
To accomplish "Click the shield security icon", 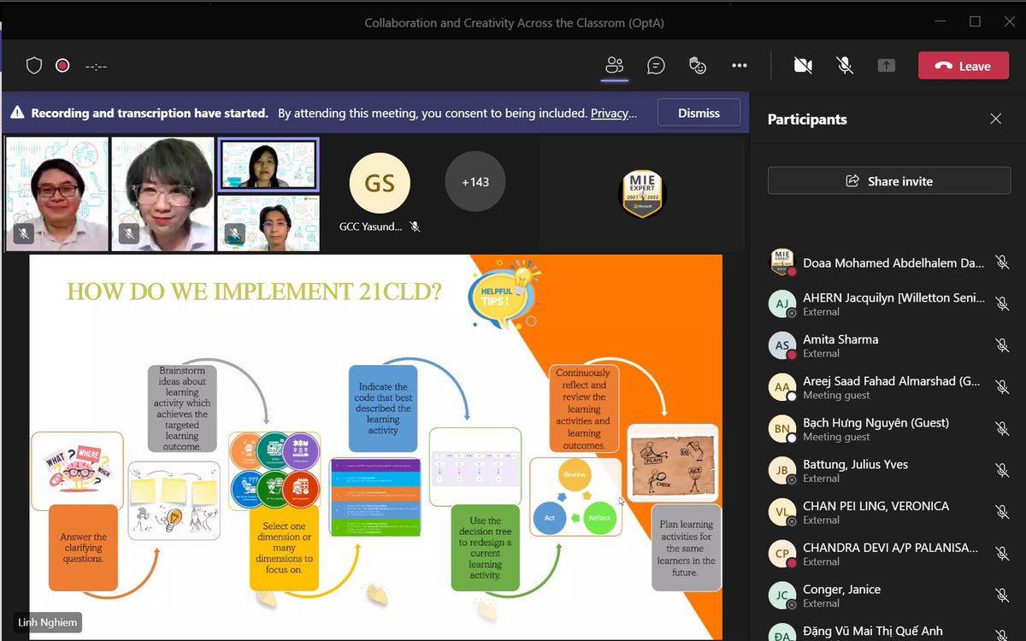I will point(34,66).
